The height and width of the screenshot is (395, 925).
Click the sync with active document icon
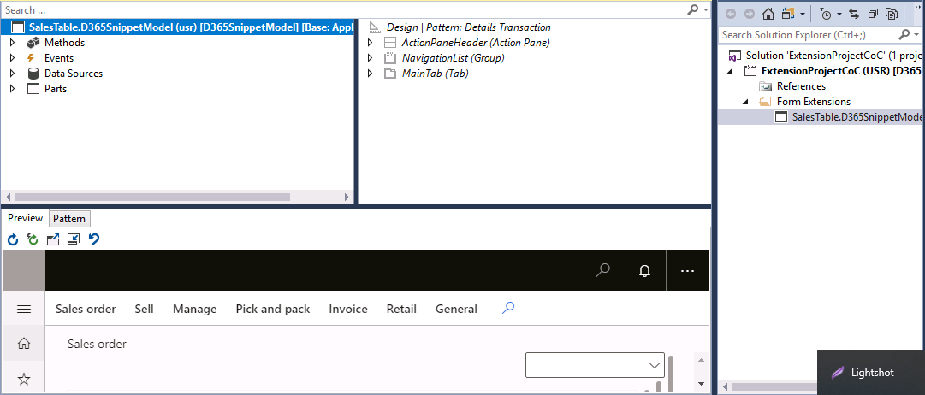click(854, 15)
